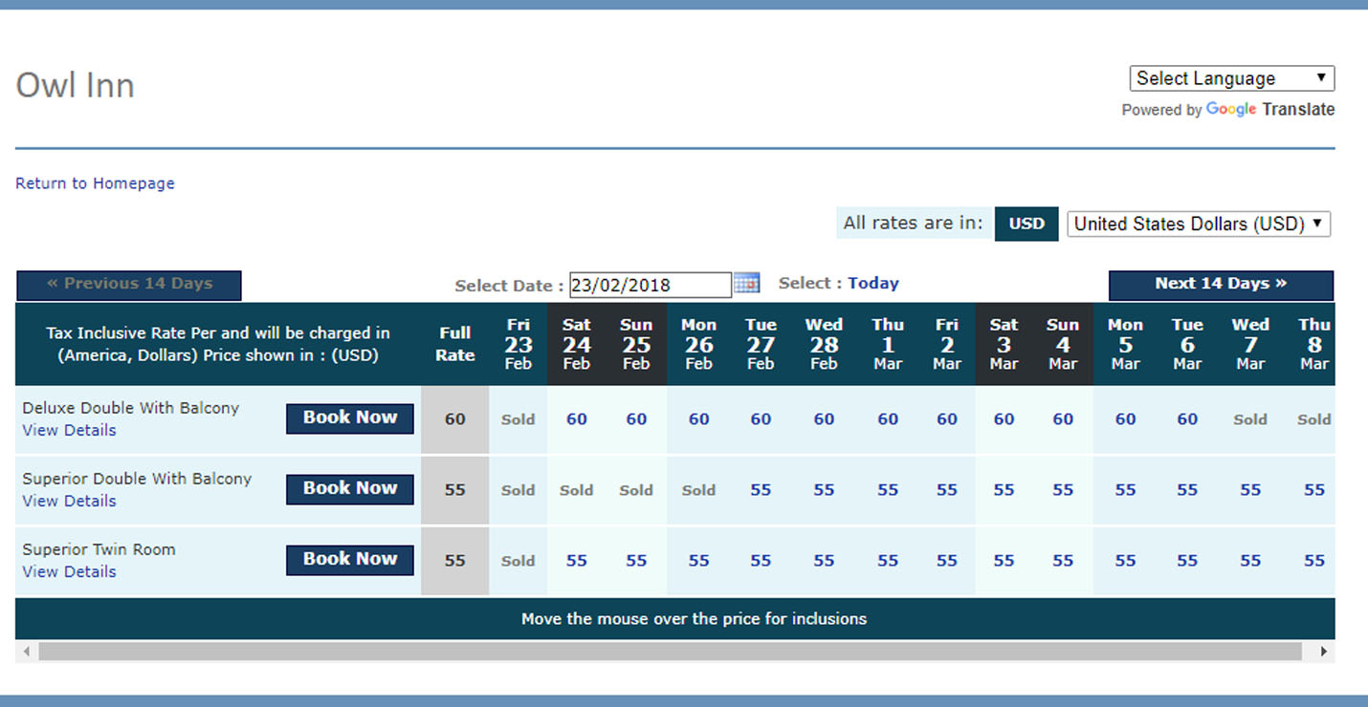The width and height of the screenshot is (1368, 707).
Task: Select Superior Twin rate for Mon 26 Feb
Action: point(698,561)
